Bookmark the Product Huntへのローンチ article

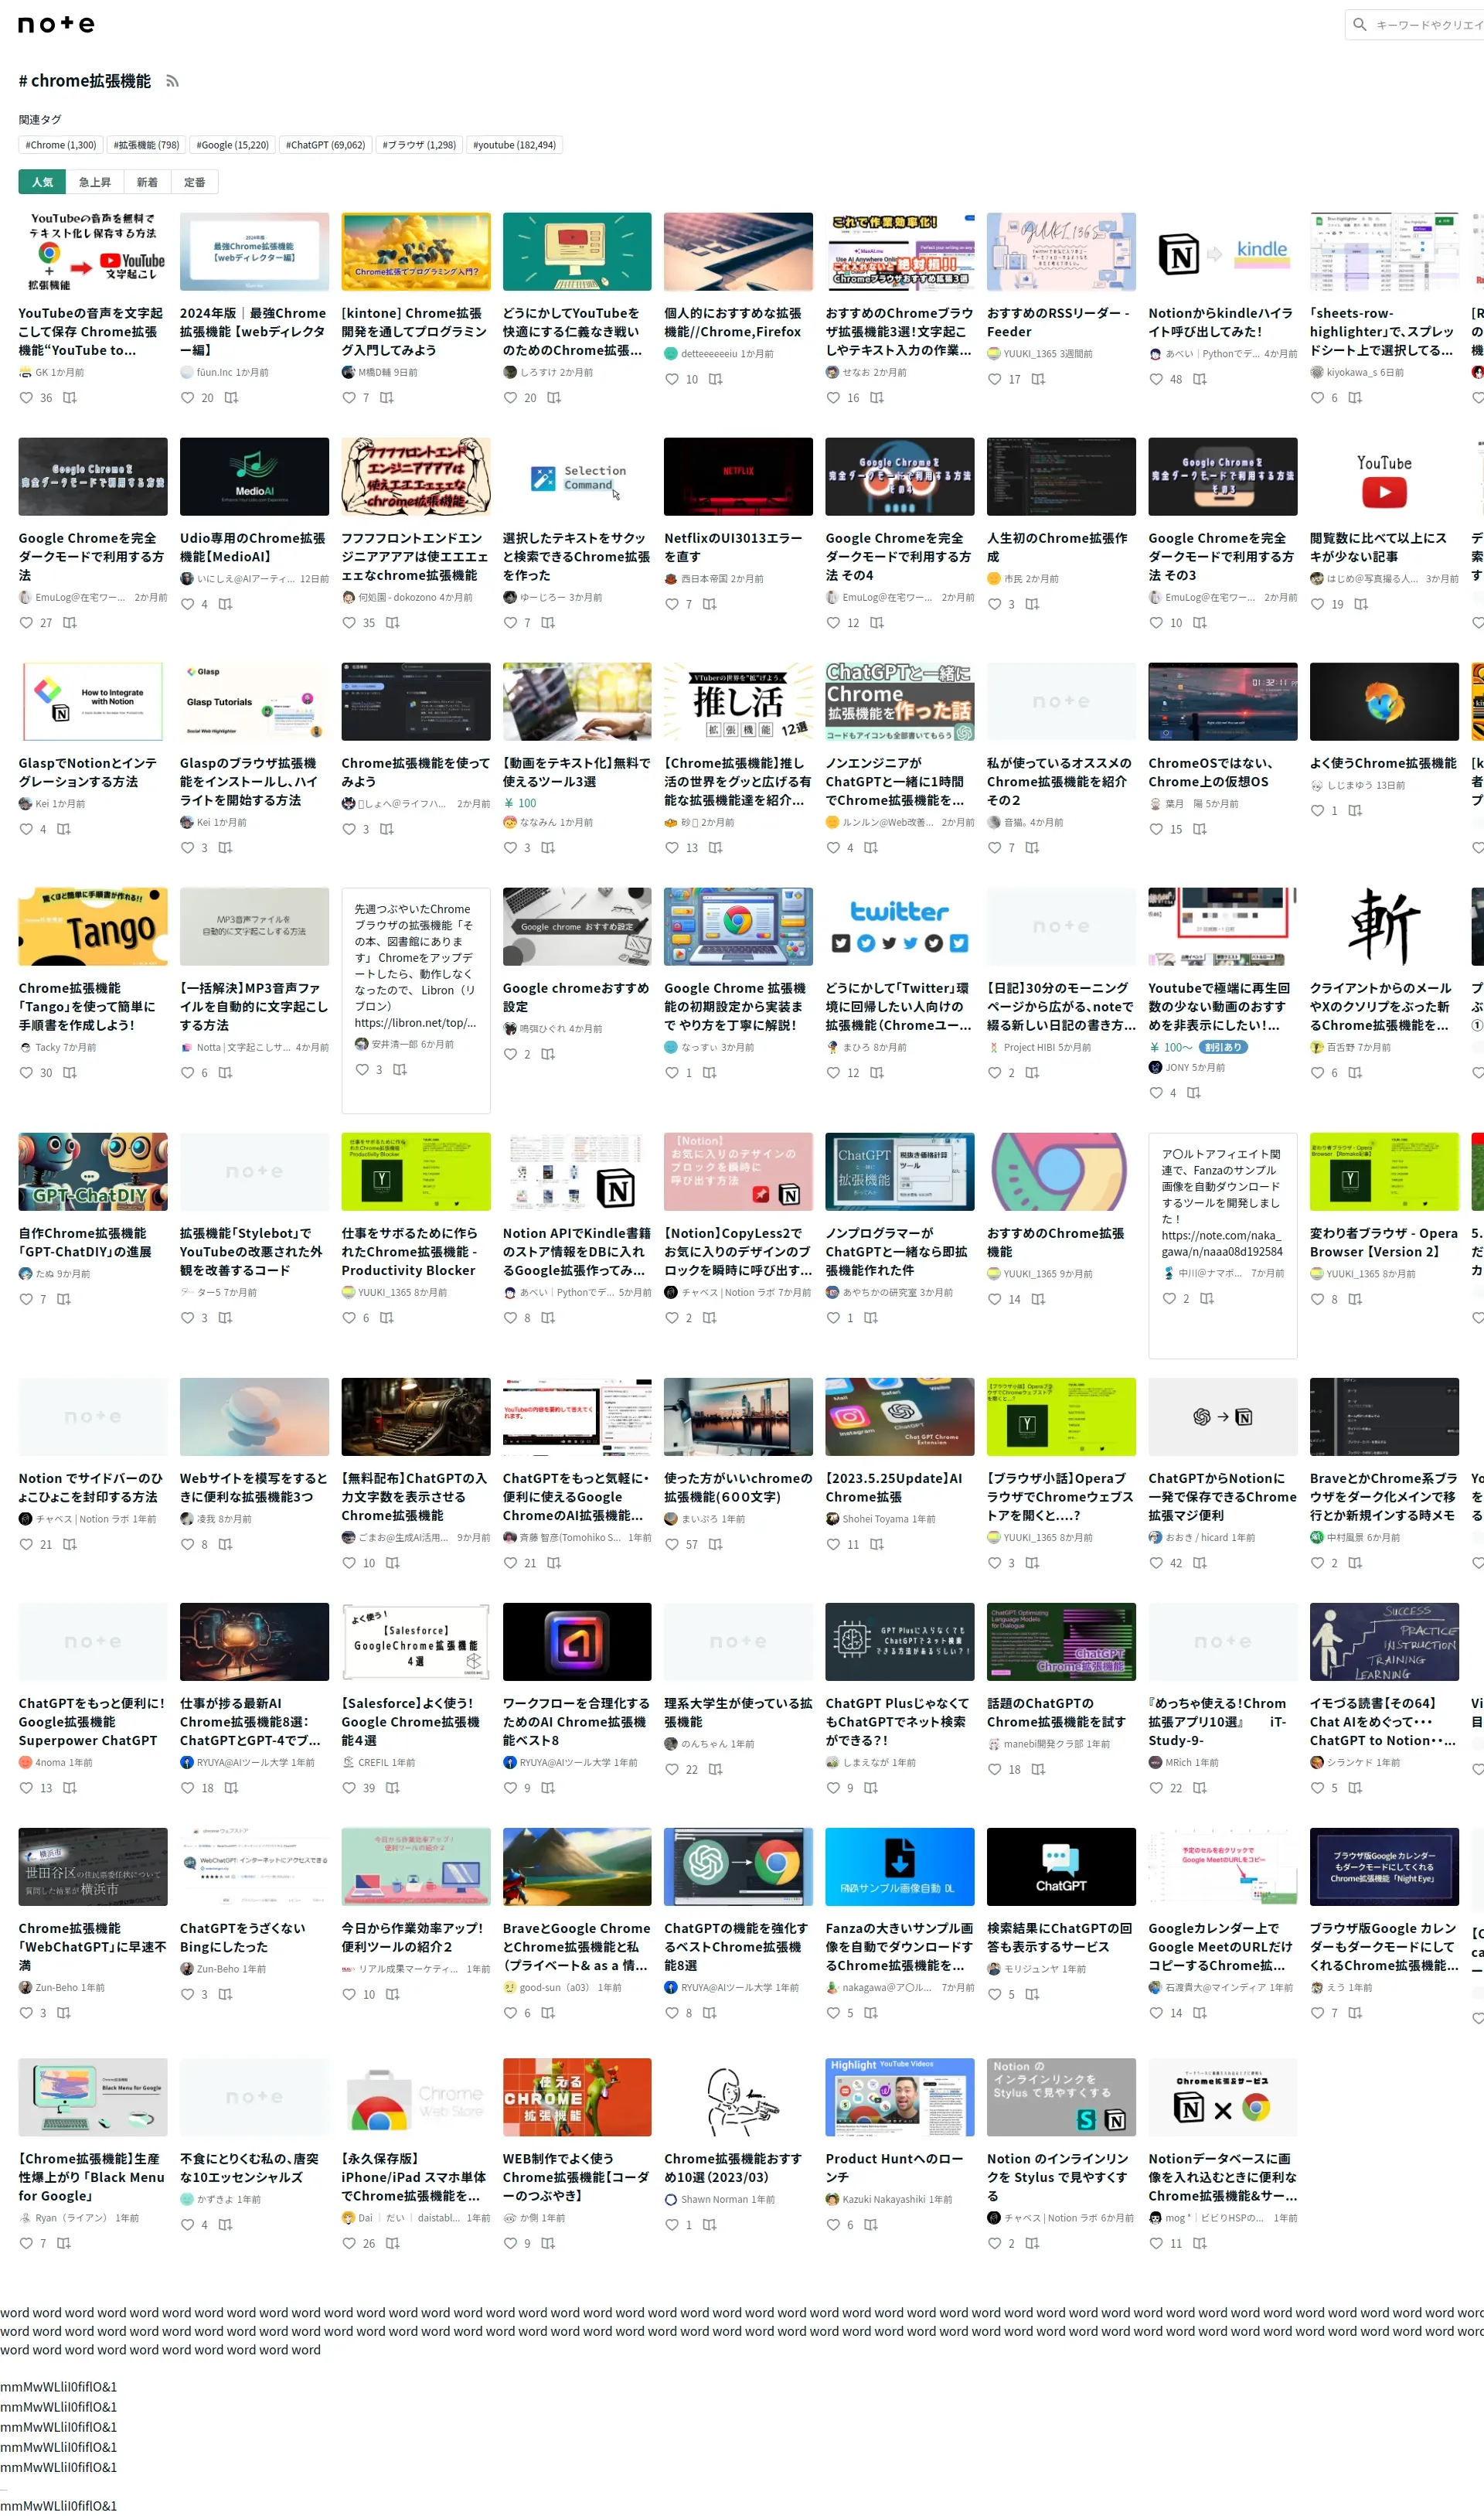pyautogui.click(x=871, y=2225)
